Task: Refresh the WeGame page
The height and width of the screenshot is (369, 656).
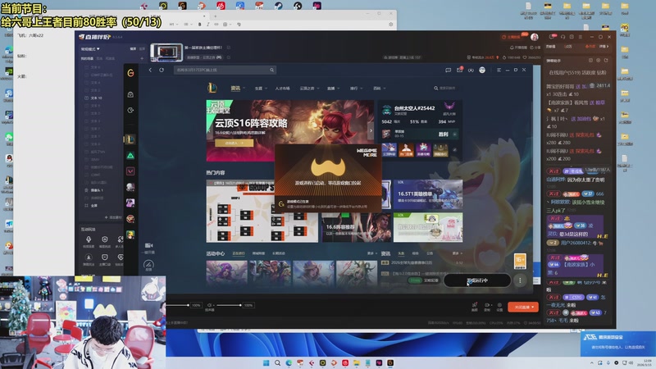Action: pyautogui.click(x=162, y=70)
